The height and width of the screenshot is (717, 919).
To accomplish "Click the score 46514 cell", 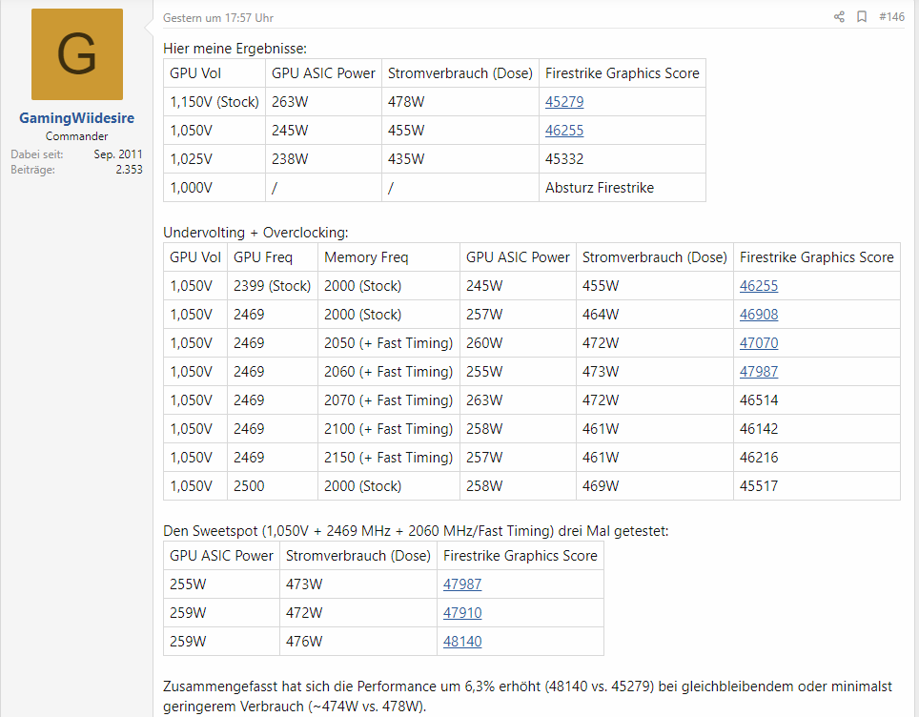I will (817, 400).
